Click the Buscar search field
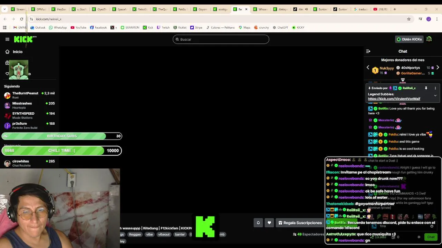The width and height of the screenshot is (442, 248). pyautogui.click(x=221, y=39)
